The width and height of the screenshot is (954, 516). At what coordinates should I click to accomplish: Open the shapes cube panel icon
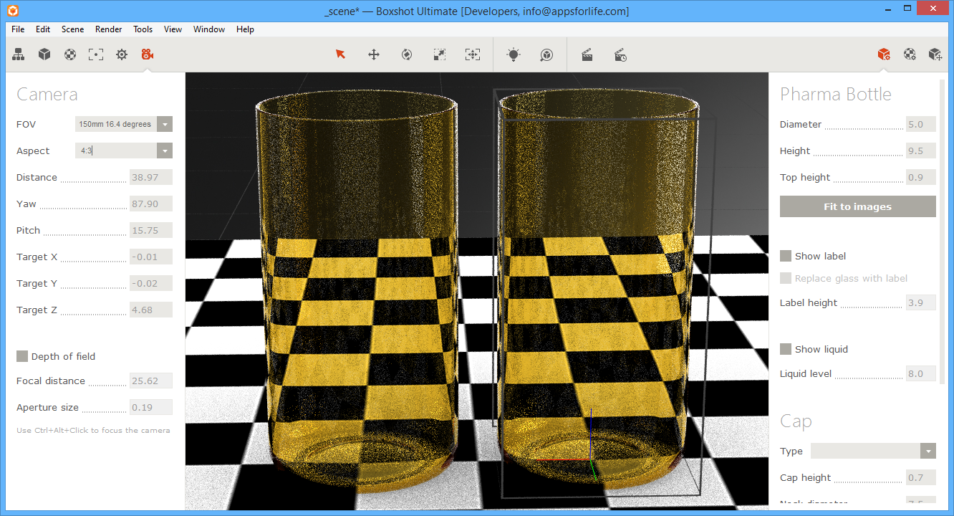coord(44,54)
